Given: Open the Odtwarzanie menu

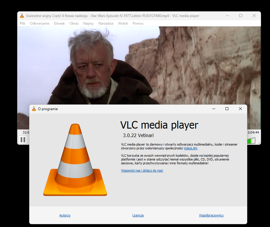Looking at the screenshot, I should click(40, 23).
